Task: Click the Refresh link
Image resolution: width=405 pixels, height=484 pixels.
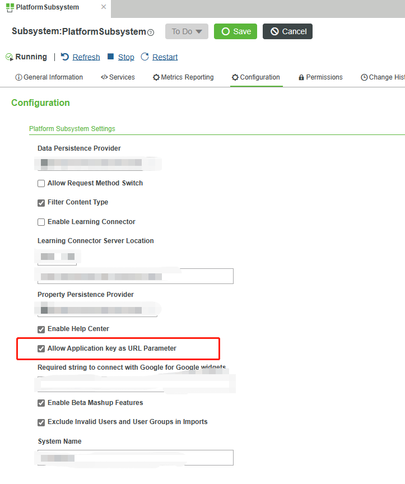Action: click(x=86, y=57)
